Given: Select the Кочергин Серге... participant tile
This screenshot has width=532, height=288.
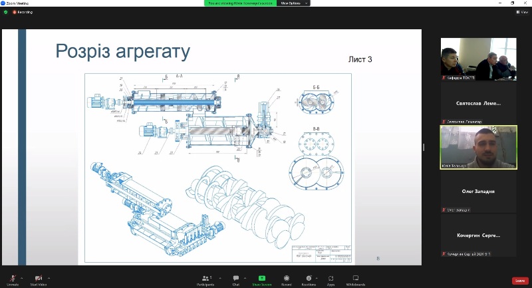Looking at the screenshot, I should 478,235.
